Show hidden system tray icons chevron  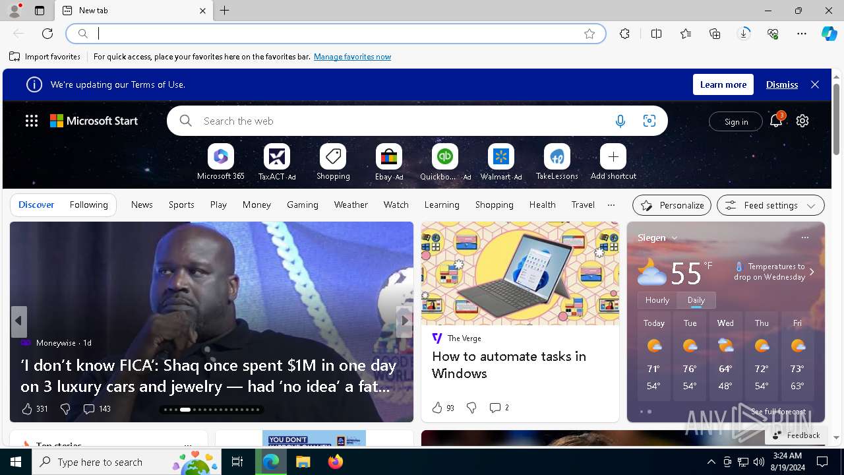(x=711, y=462)
